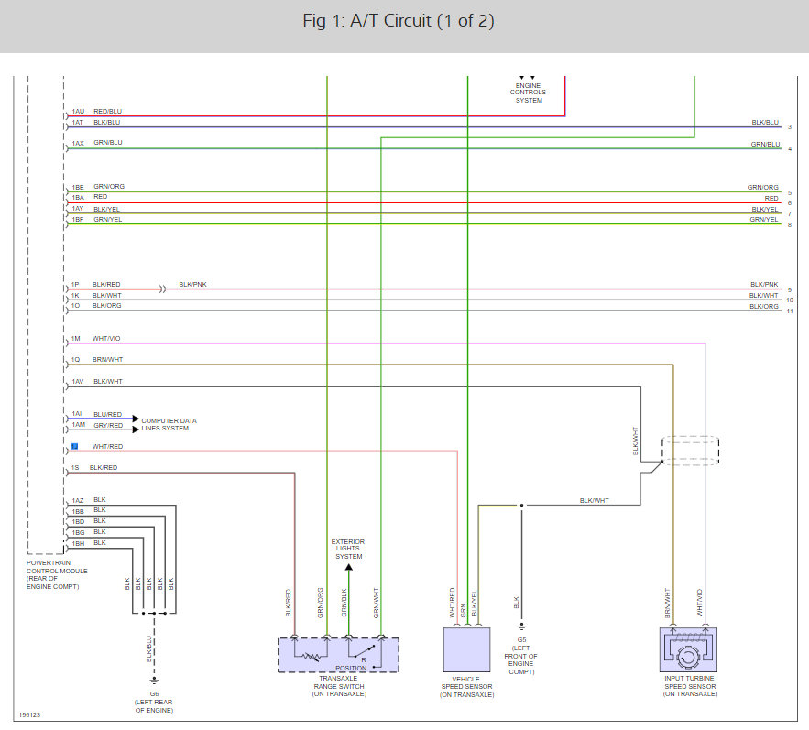This screenshot has width=809, height=730.
Task: Click pin label 1BF
Action: click(x=78, y=219)
